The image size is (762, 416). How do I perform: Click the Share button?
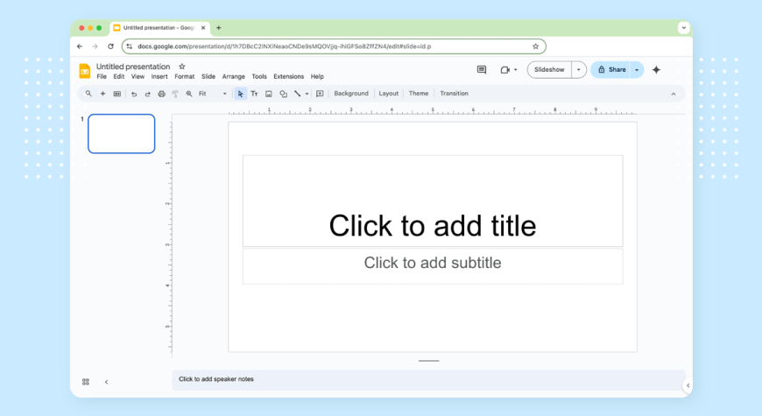point(611,70)
